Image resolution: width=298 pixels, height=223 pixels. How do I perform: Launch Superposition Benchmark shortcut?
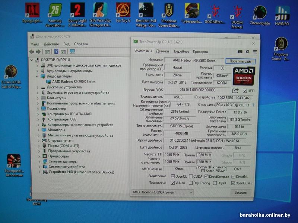[x=14, y=165]
